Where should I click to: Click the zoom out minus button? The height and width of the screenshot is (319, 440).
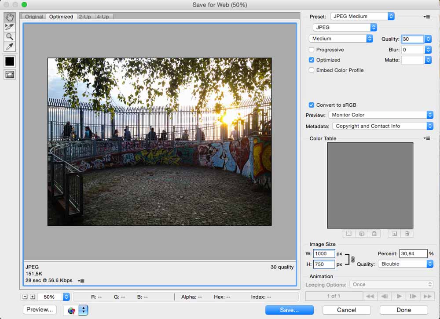coord(25,297)
